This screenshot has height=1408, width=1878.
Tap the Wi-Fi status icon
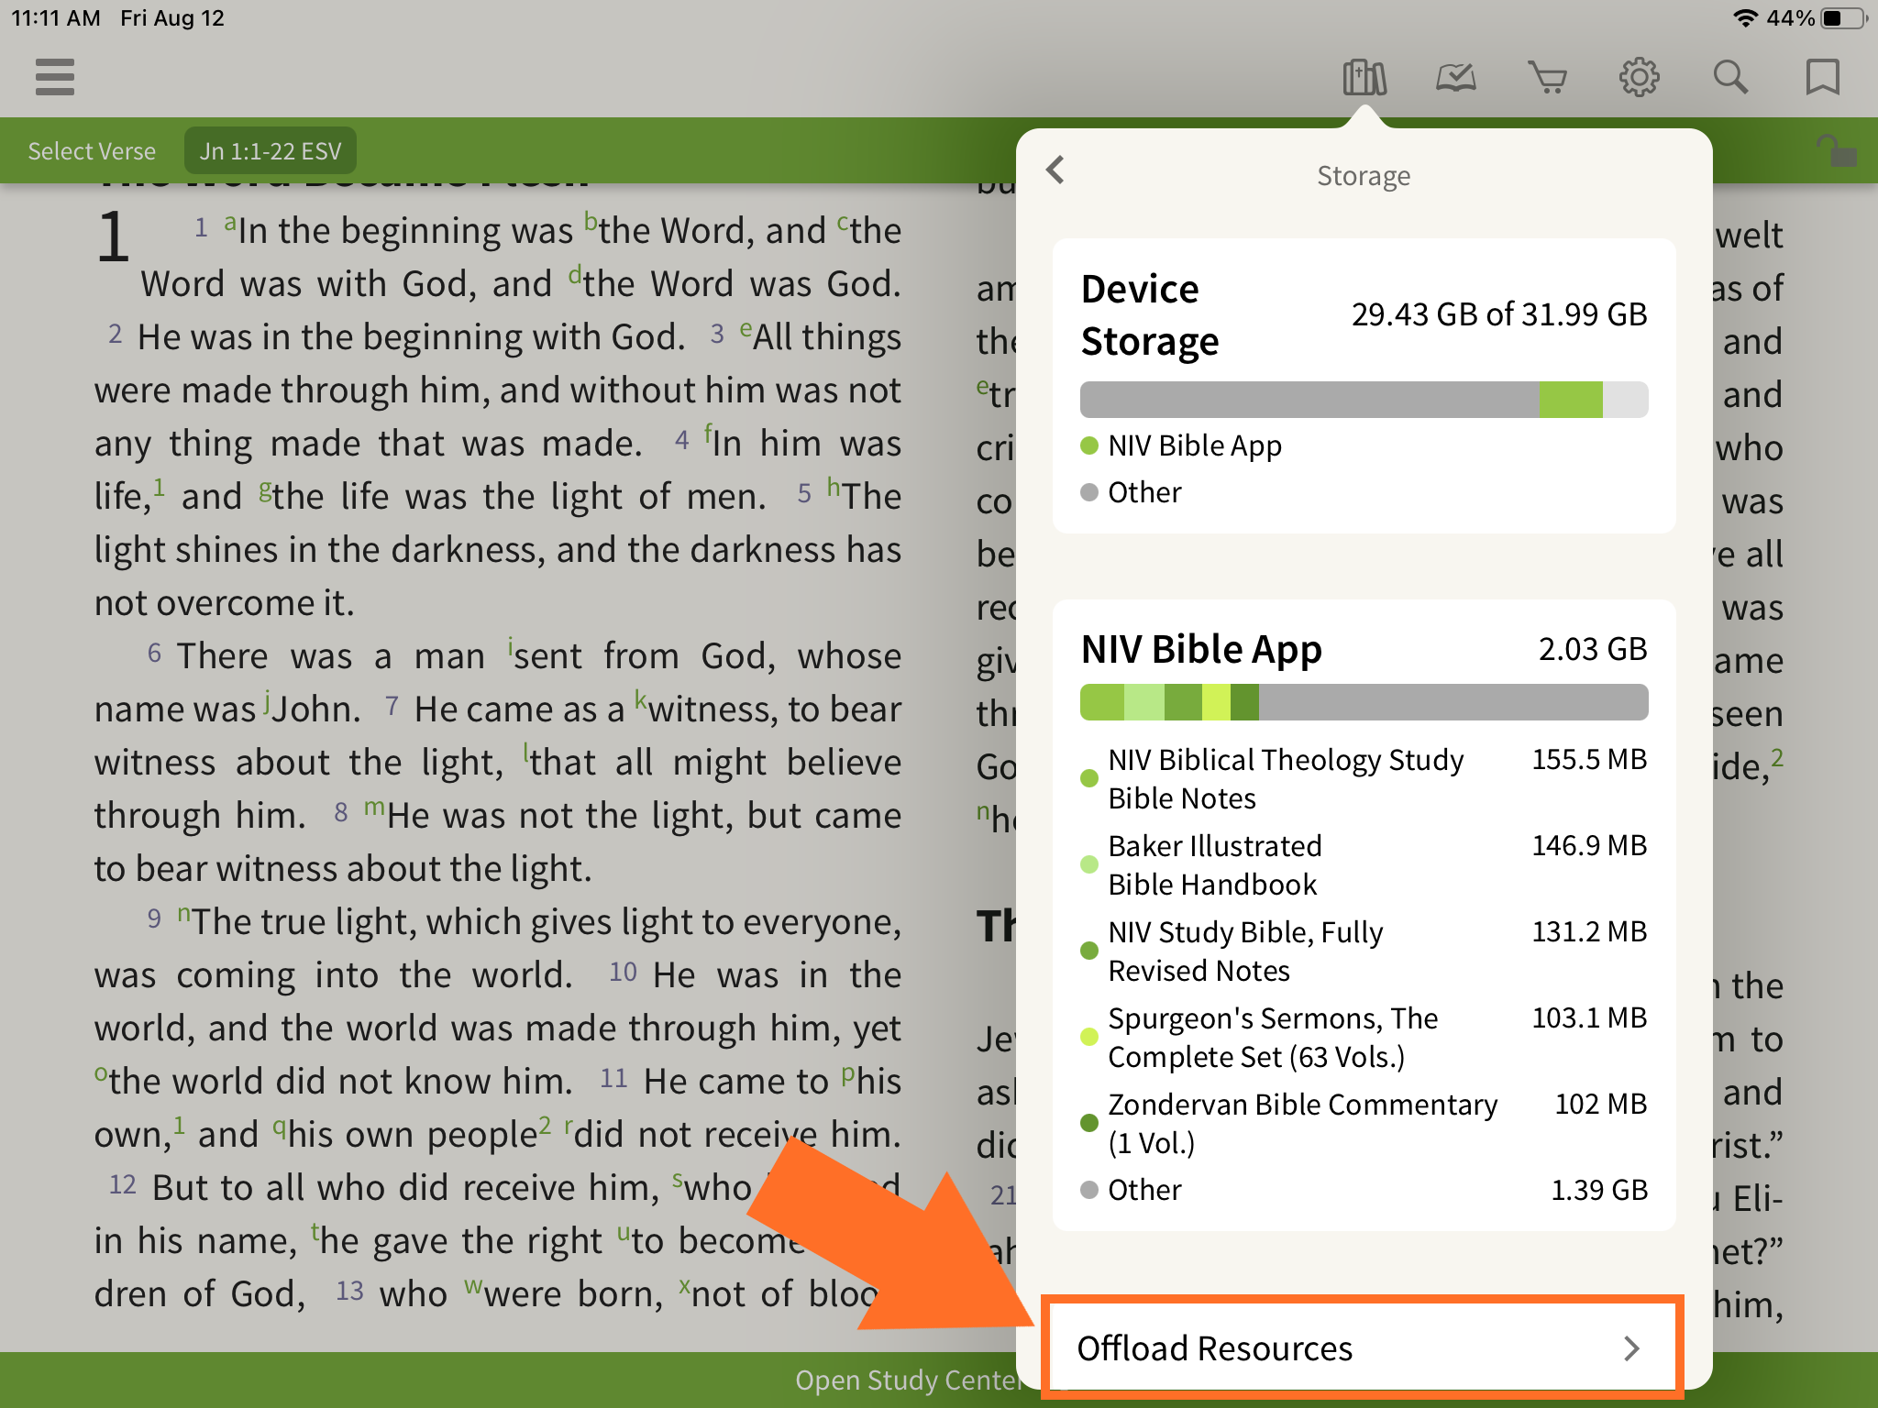(1746, 18)
